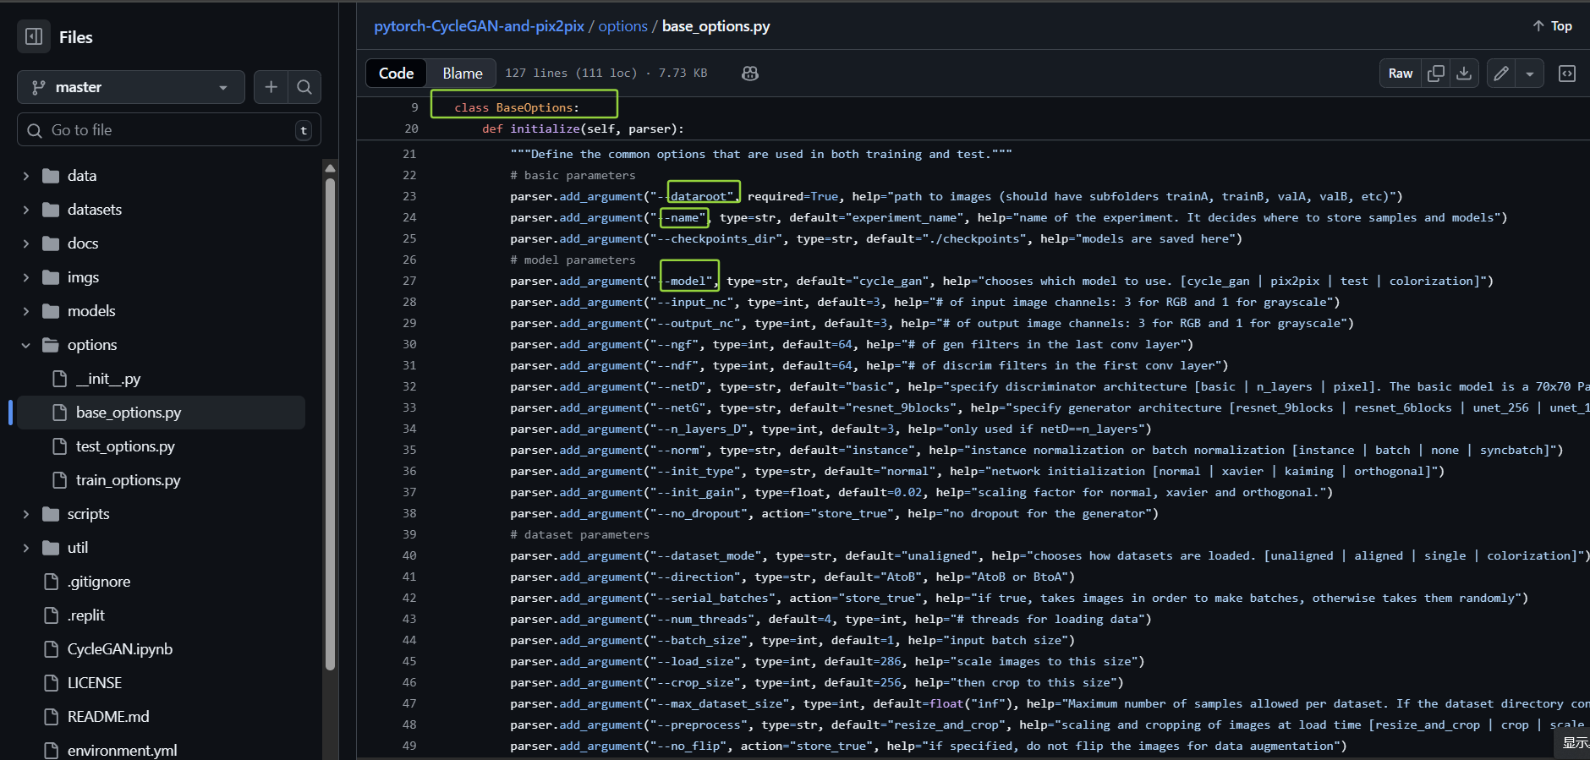Open more edit options dropdown arrow
This screenshot has height=760, width=1590.
[1530, 74]
